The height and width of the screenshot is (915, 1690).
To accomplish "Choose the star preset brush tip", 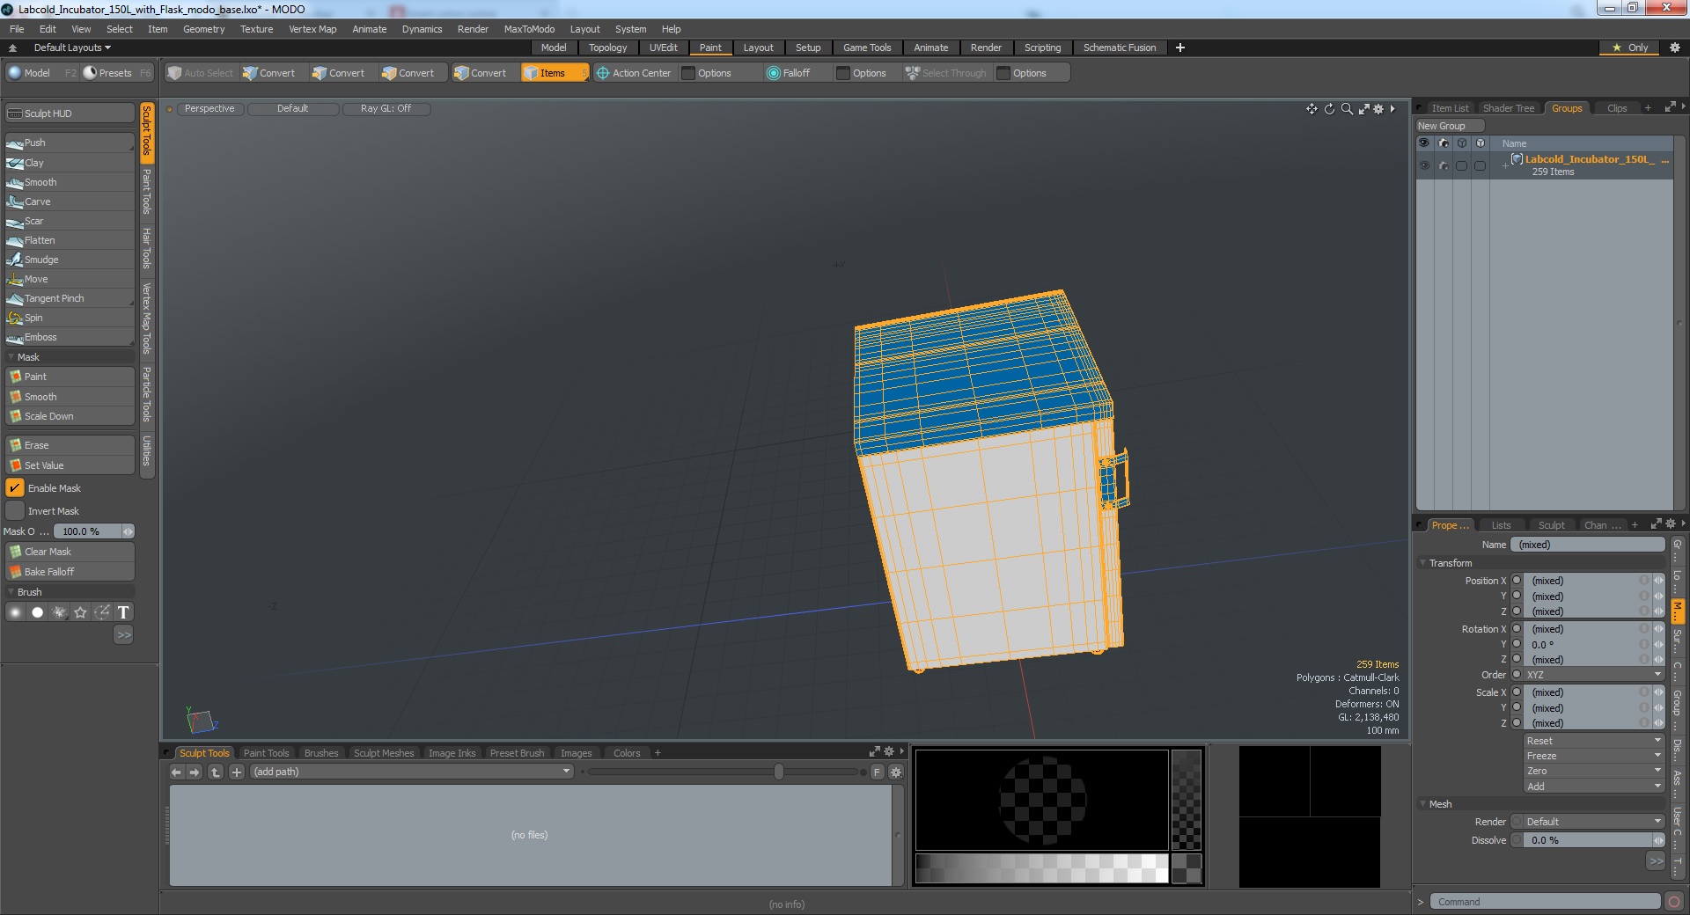I will (x=80, y=612).
